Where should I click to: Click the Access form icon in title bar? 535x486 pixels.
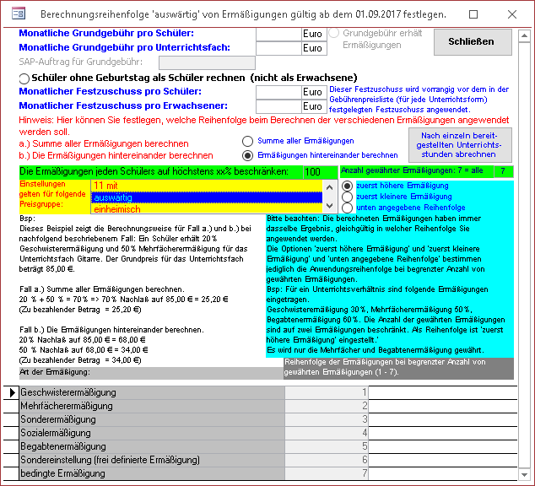click(x=17, y=14)
